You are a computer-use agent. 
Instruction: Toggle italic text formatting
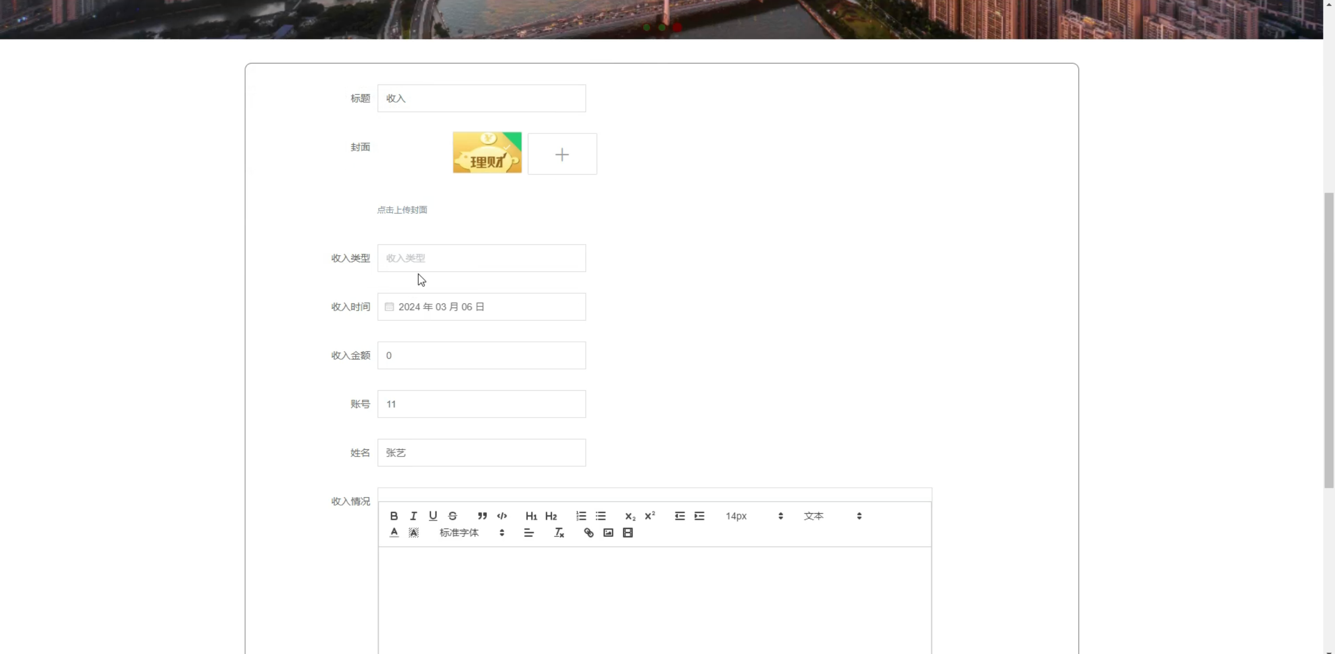point(413,516)
